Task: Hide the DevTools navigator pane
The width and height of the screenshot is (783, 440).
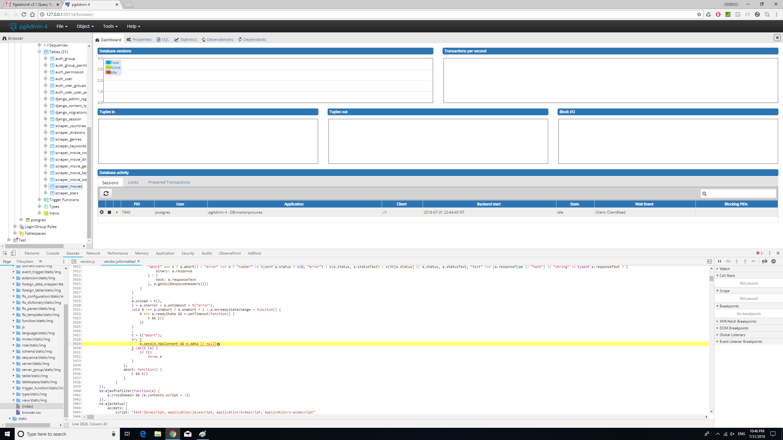Action: click(74, 261)
